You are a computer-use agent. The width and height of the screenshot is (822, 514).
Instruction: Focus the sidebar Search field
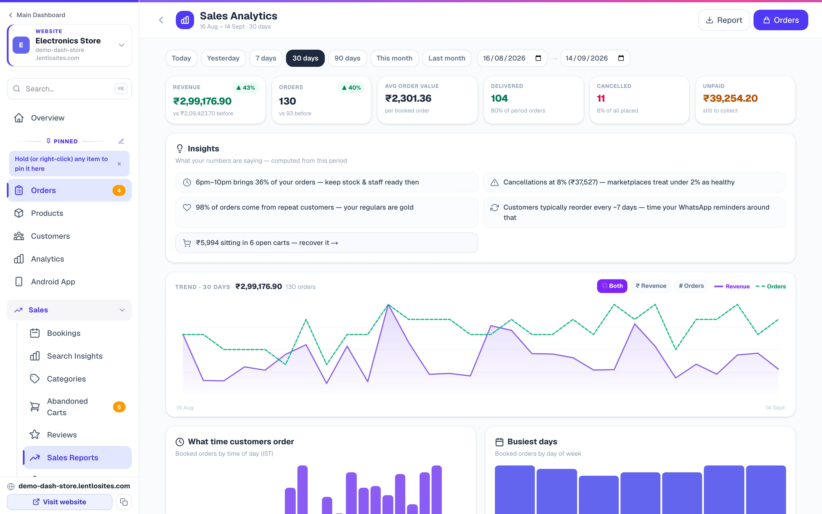tap(69, 89)
